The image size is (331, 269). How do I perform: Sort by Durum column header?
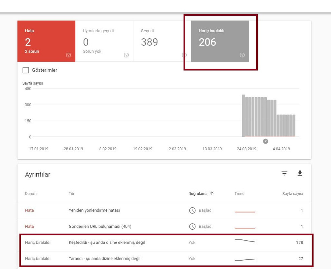[31, 193]
